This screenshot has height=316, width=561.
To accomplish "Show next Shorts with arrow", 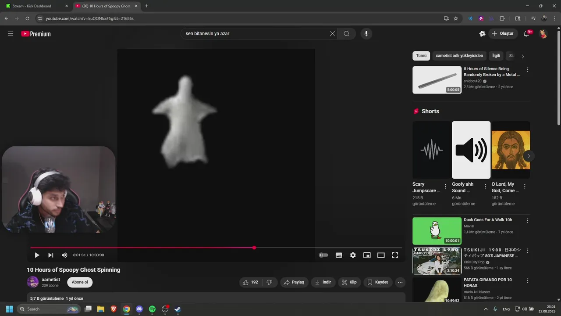I will click(x=529, y=156).
